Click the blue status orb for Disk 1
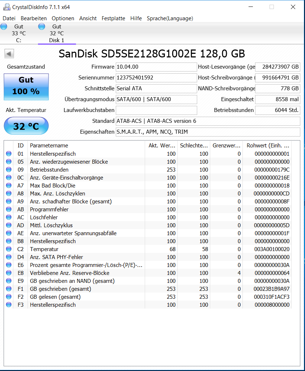305x371 pixels. [42, 26]
